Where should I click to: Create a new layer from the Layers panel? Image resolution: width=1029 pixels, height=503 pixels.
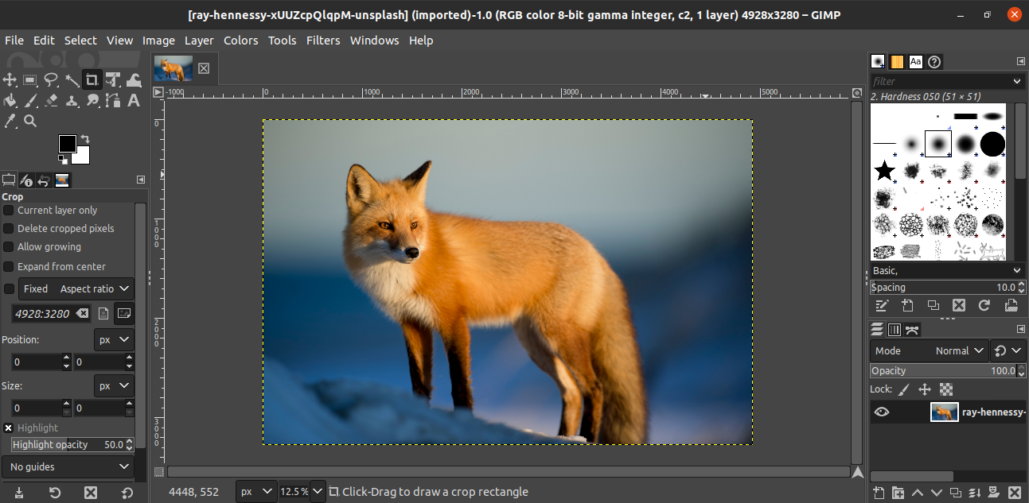pos(877,493)
